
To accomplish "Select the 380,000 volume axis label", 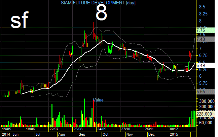I will [207, 101].
